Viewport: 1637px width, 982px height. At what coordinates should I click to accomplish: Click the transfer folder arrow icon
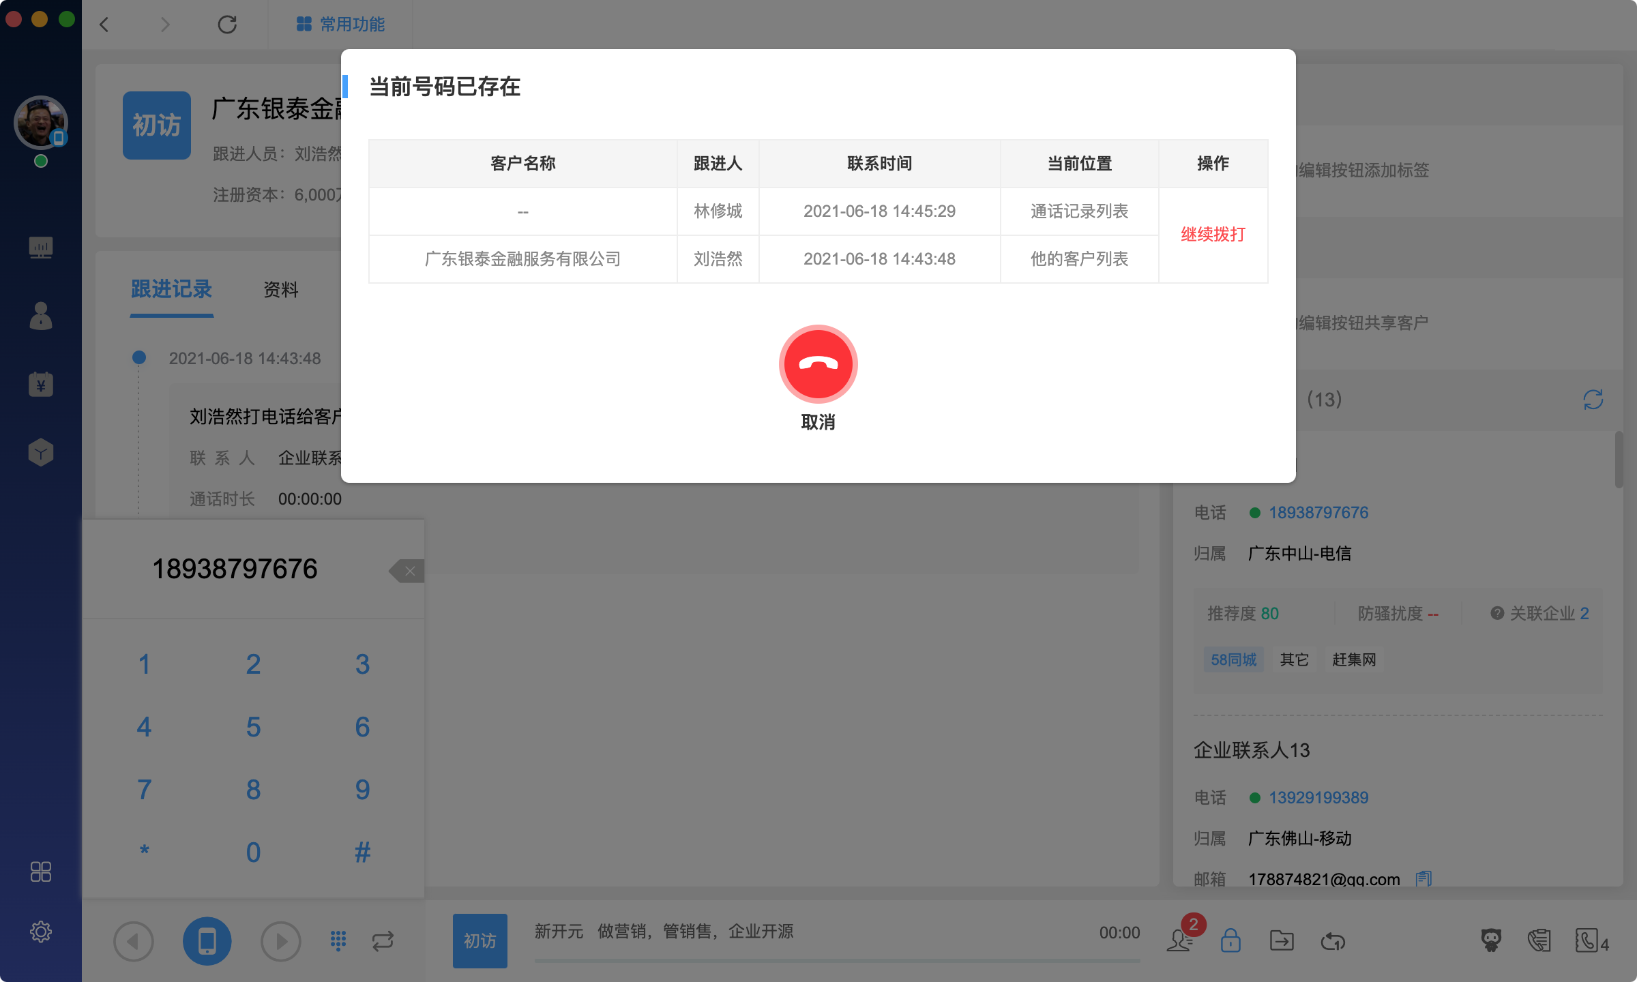tap(1282, 941)
